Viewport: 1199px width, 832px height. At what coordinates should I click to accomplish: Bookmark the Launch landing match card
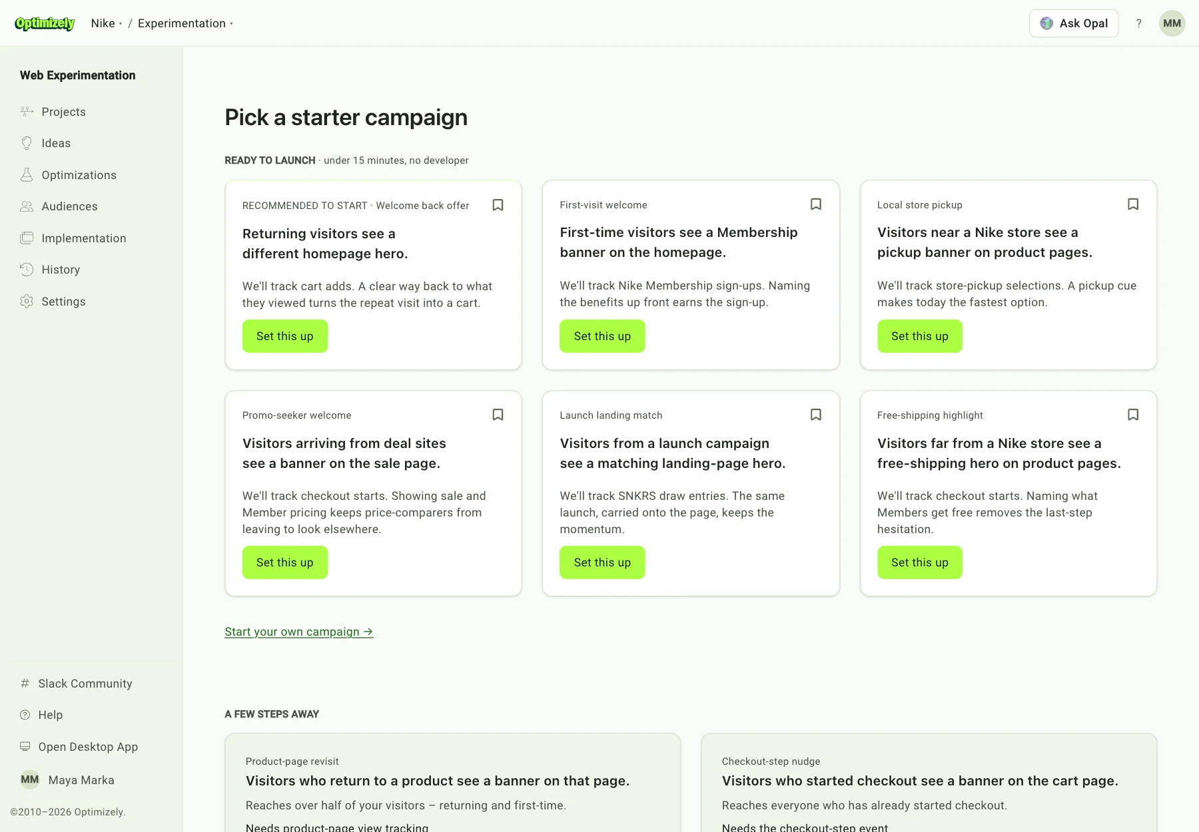click(816, 415)
